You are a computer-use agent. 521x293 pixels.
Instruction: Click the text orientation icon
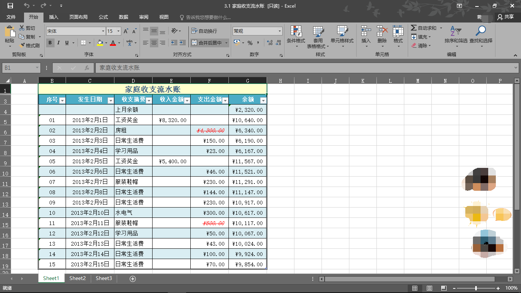[174, 31]
